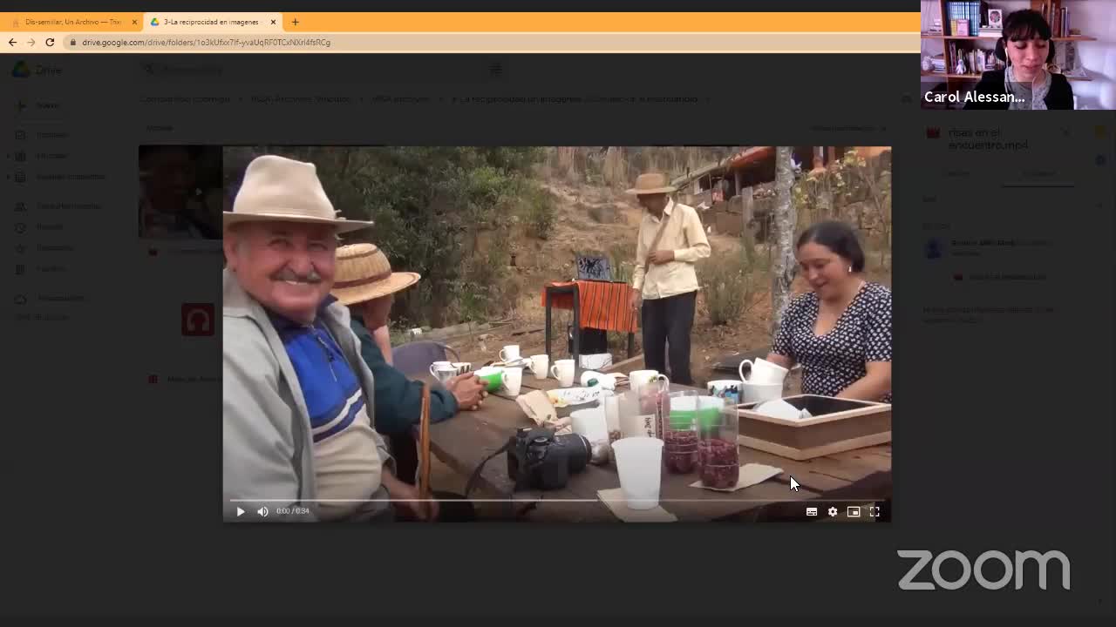The image size is (1116, 627).
Task: Select the 3-La reciprocidad en imagenes tab
Action: [x=212, y=22]
